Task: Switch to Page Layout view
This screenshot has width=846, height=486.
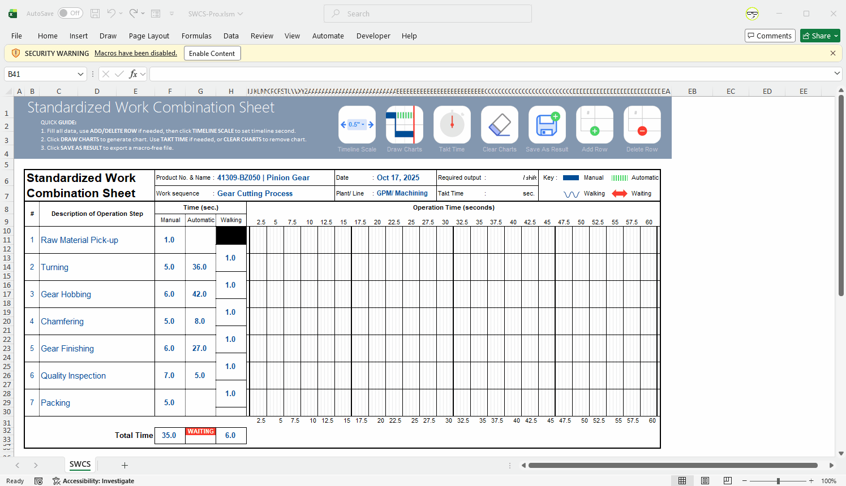Action: (705, 481)
